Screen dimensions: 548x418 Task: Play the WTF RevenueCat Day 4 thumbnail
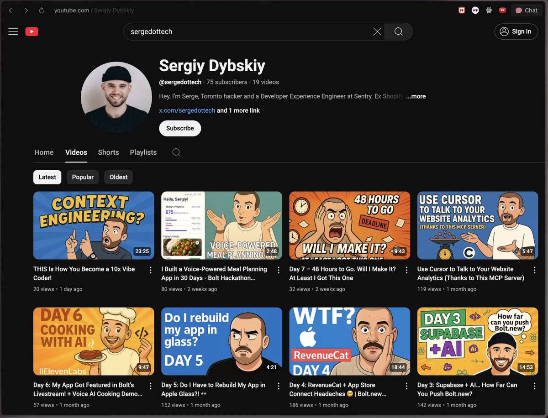[x=350, y=341]
